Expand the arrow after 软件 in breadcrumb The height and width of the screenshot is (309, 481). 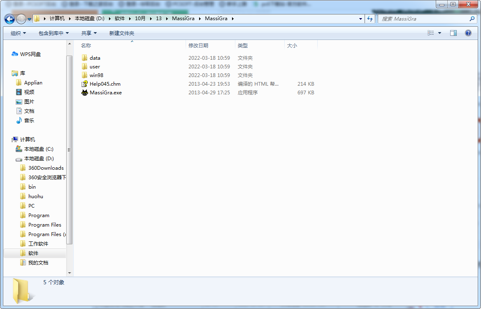(130, 19)
